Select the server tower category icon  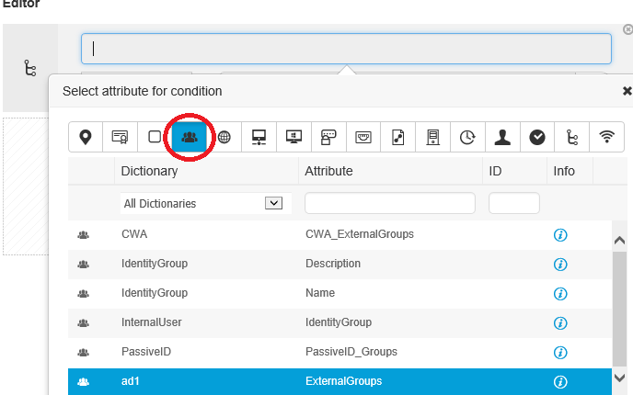pyautogui.click(x=432, y=137)
